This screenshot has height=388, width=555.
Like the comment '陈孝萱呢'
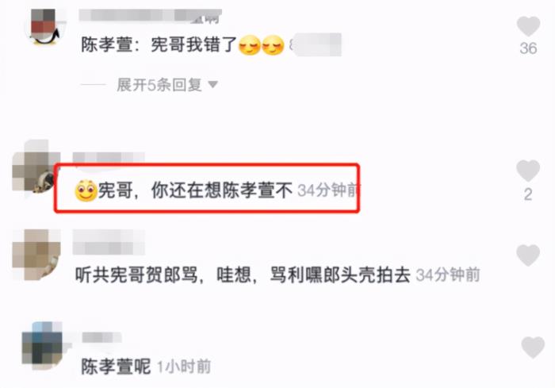pos(533,347)
